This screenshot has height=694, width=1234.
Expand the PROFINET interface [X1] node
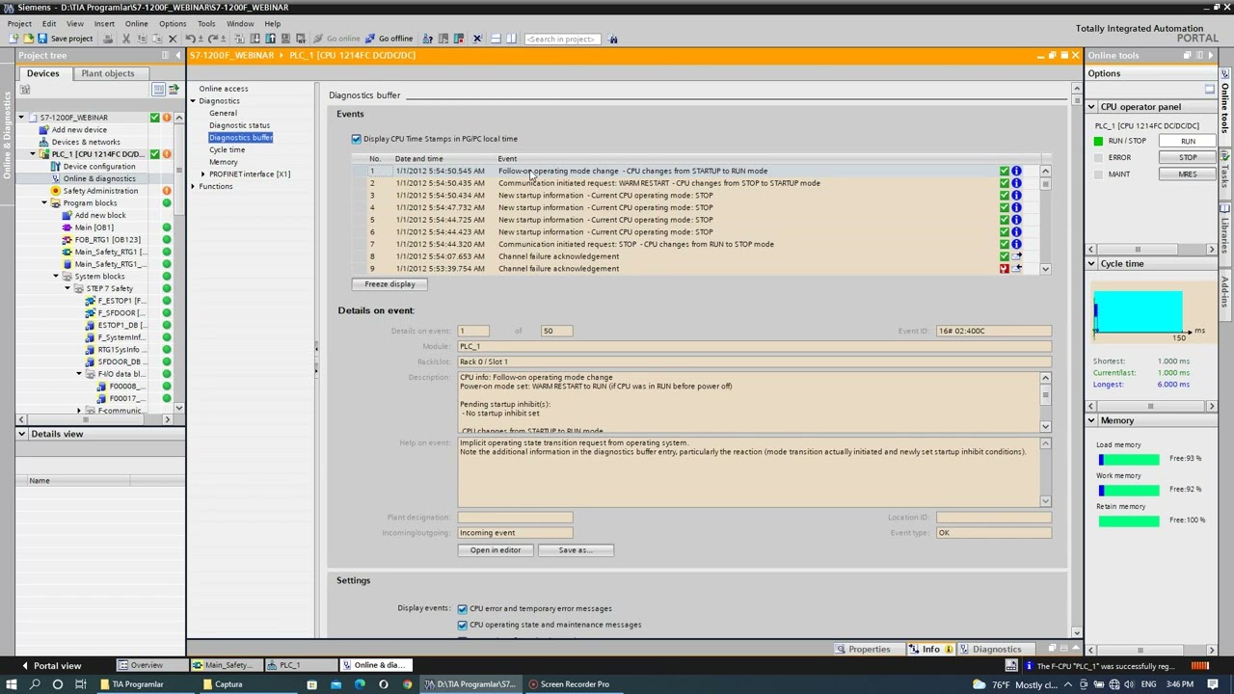click(203, 174)
